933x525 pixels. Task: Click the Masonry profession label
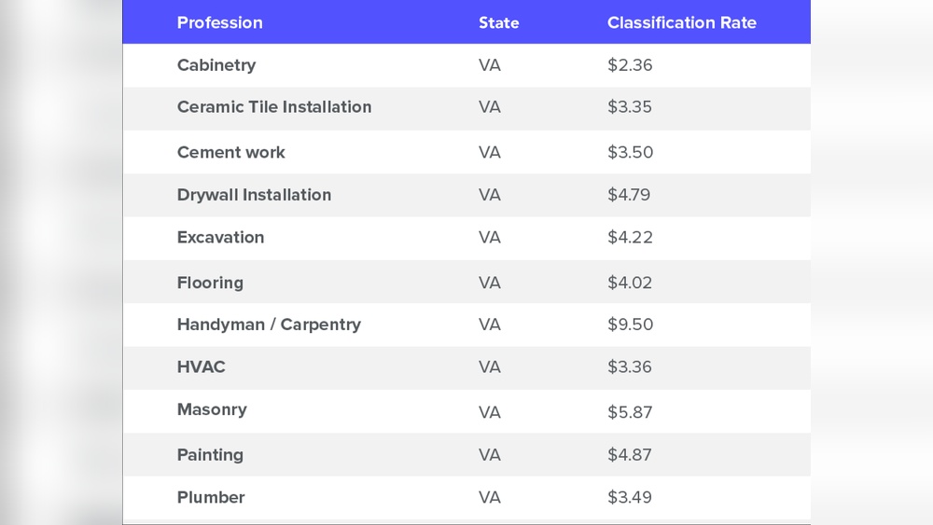[212, 410]
